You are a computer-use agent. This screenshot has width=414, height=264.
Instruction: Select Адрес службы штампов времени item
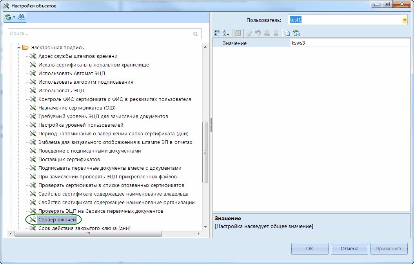78,56
